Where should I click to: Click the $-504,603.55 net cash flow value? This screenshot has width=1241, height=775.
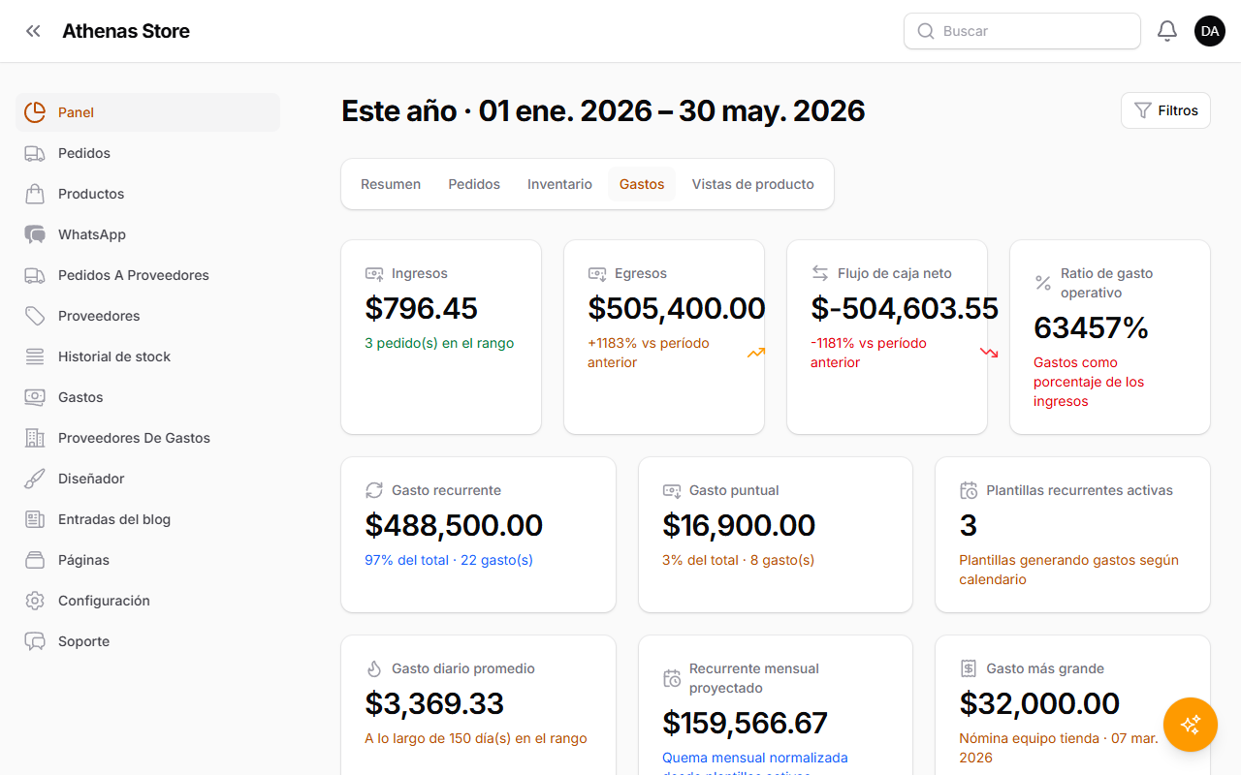[904, 308]
